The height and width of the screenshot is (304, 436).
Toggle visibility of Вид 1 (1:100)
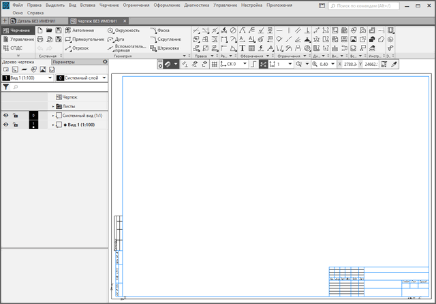point(6,125)
